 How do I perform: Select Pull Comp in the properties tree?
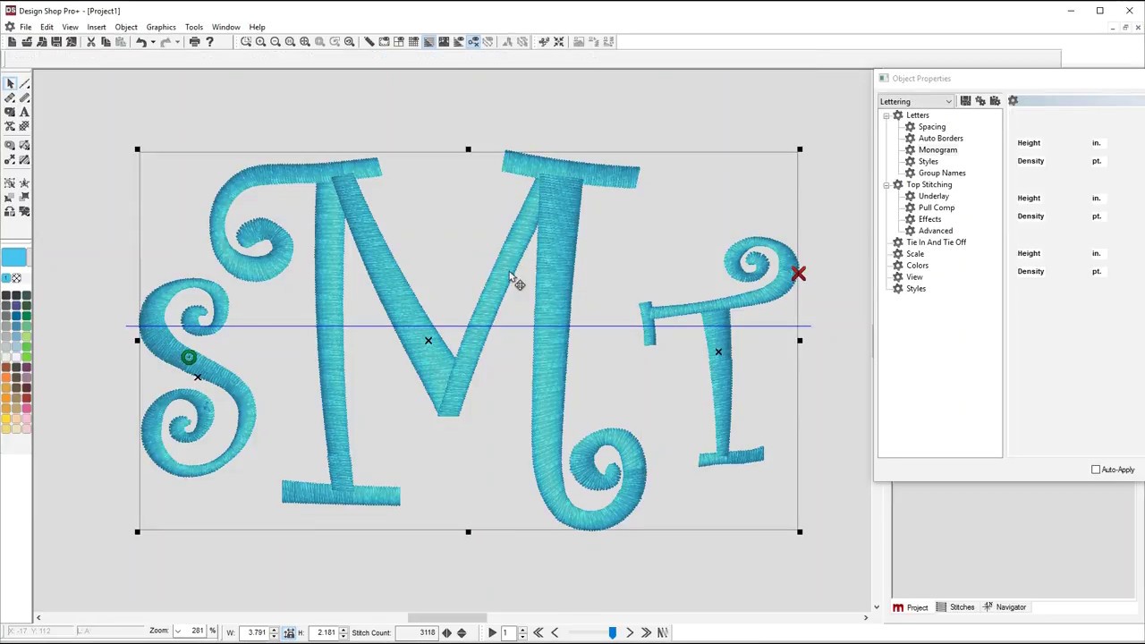(936, 208)
